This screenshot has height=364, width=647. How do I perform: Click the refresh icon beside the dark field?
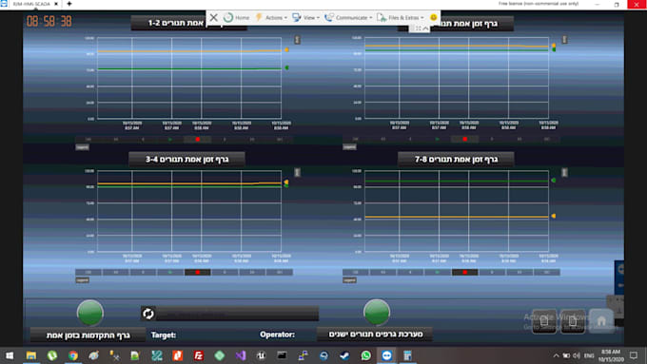point(148,314)
